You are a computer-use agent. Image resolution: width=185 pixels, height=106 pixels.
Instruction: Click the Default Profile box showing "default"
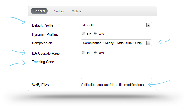click(114, 25)
